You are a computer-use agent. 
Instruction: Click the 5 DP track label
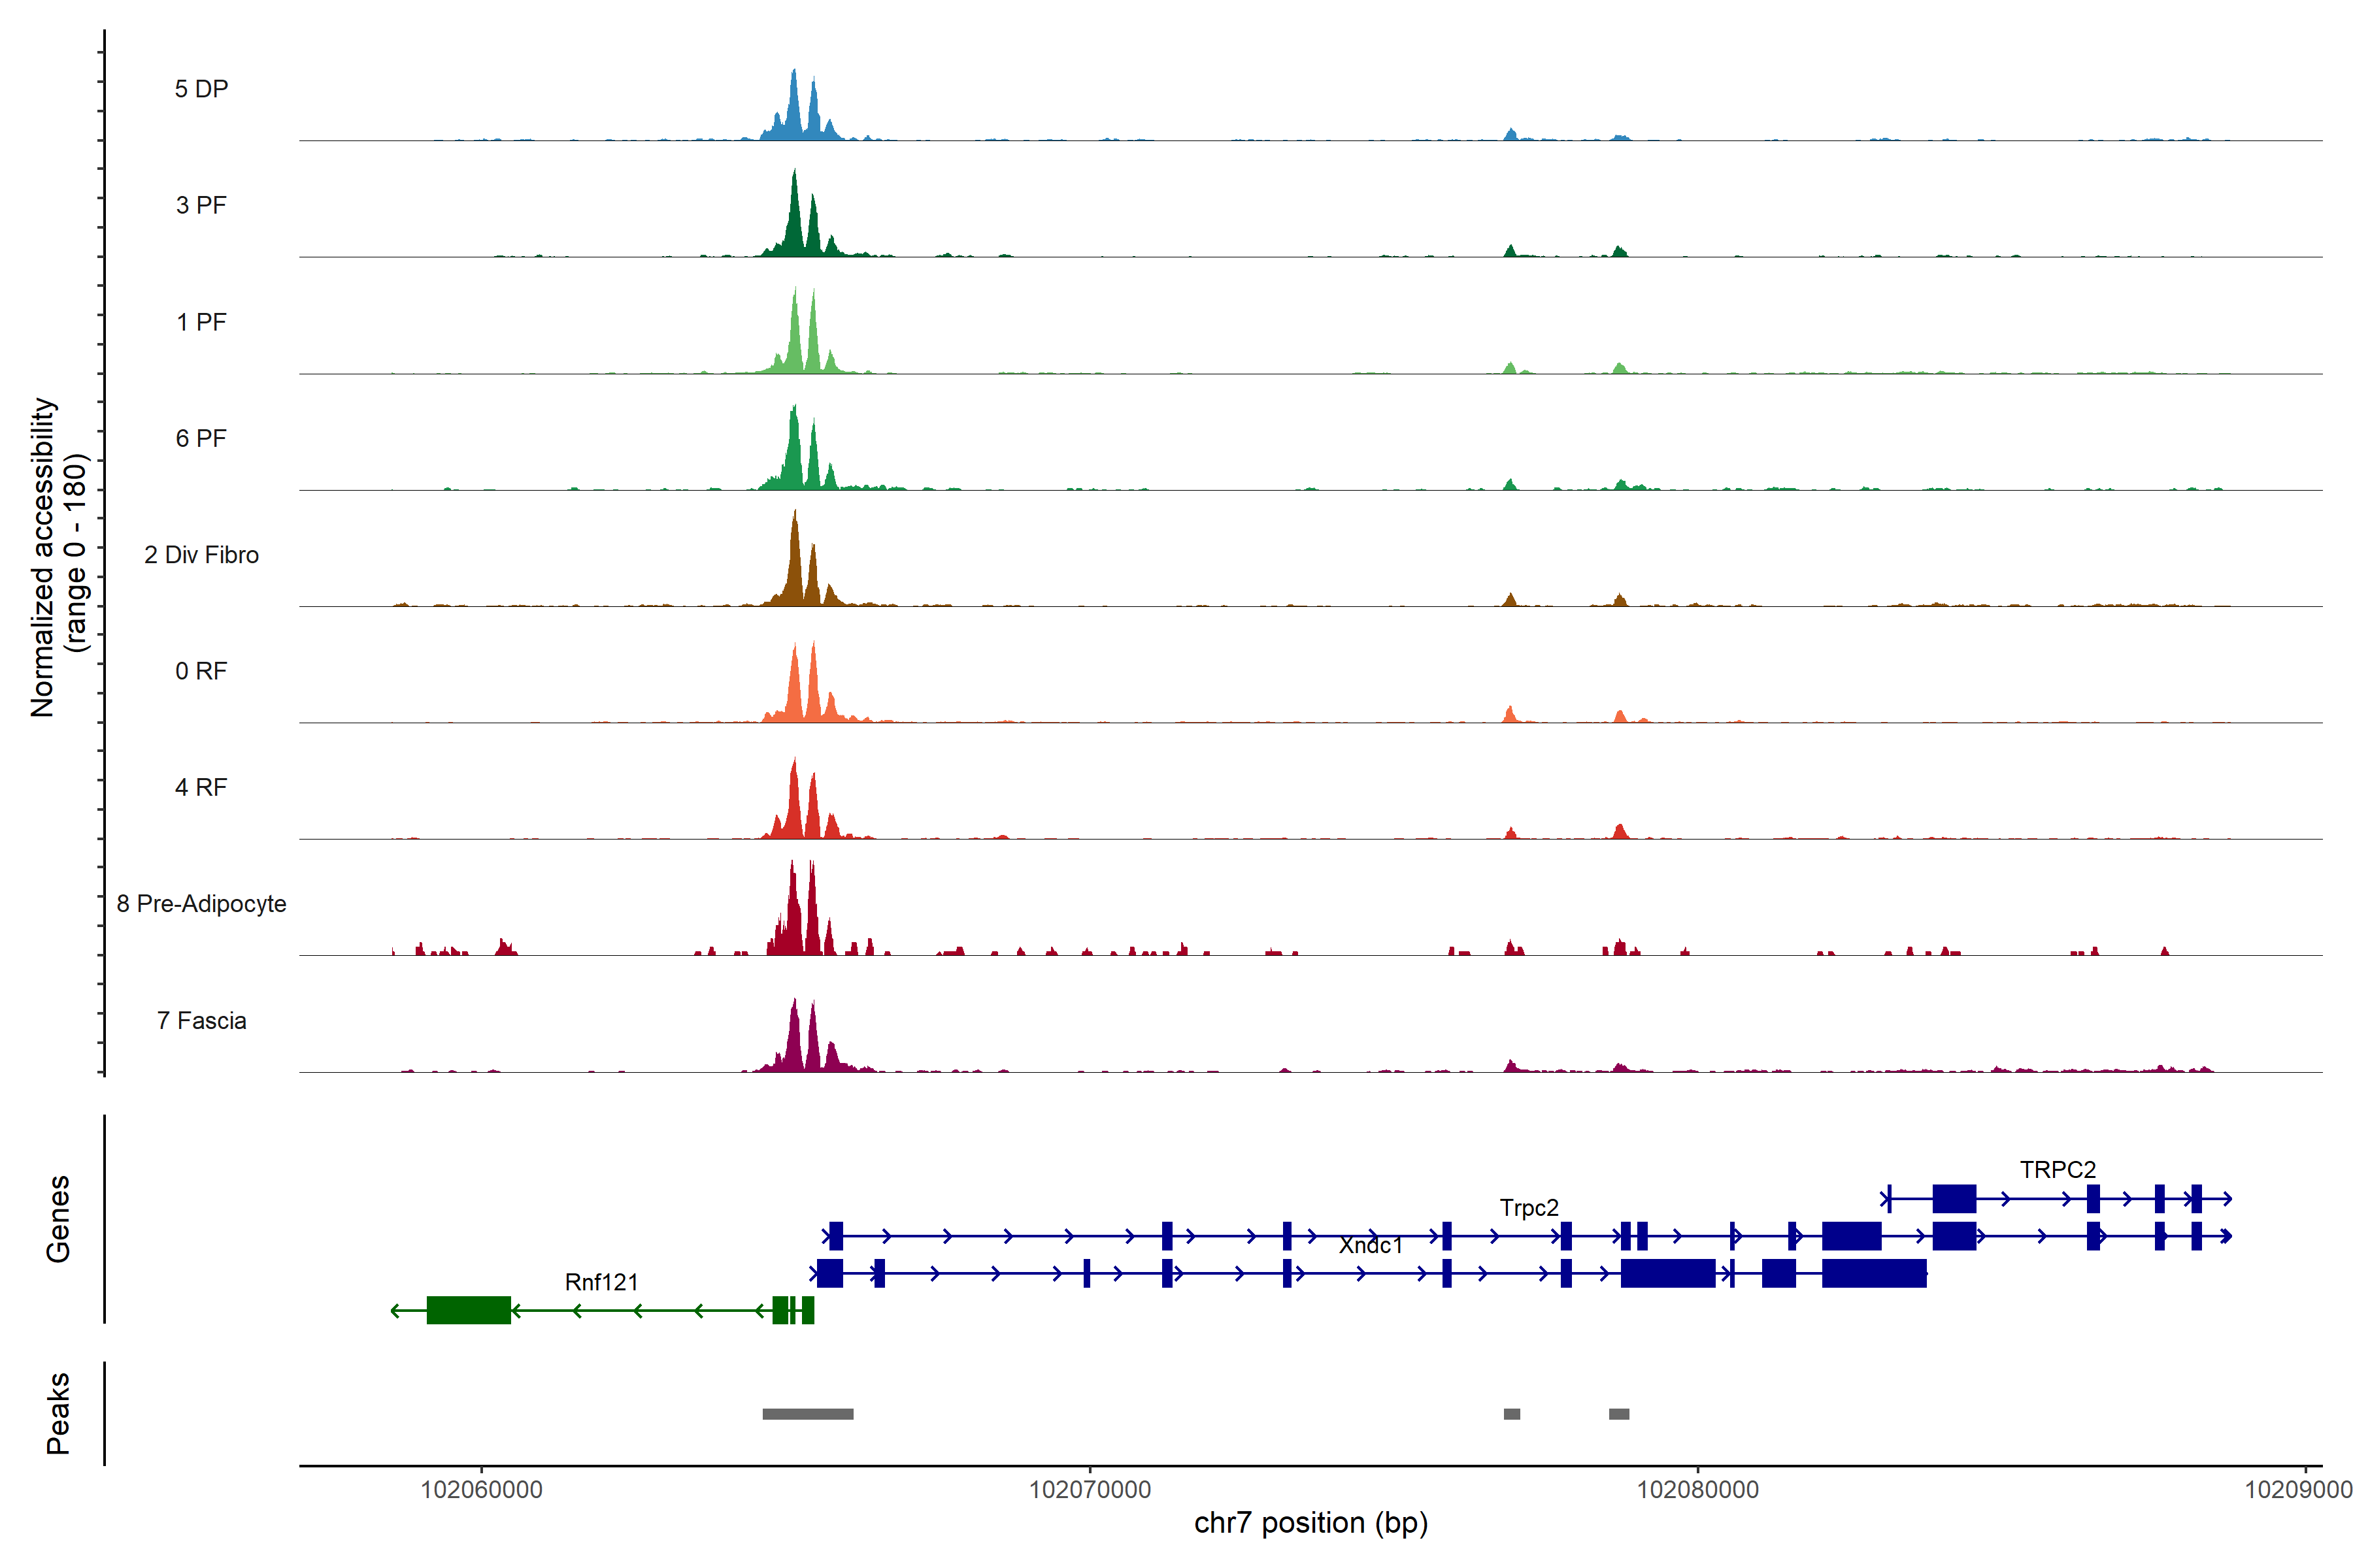201,89
